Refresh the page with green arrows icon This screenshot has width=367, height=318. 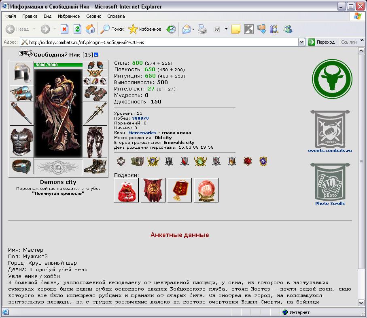(x=77, y=29)
